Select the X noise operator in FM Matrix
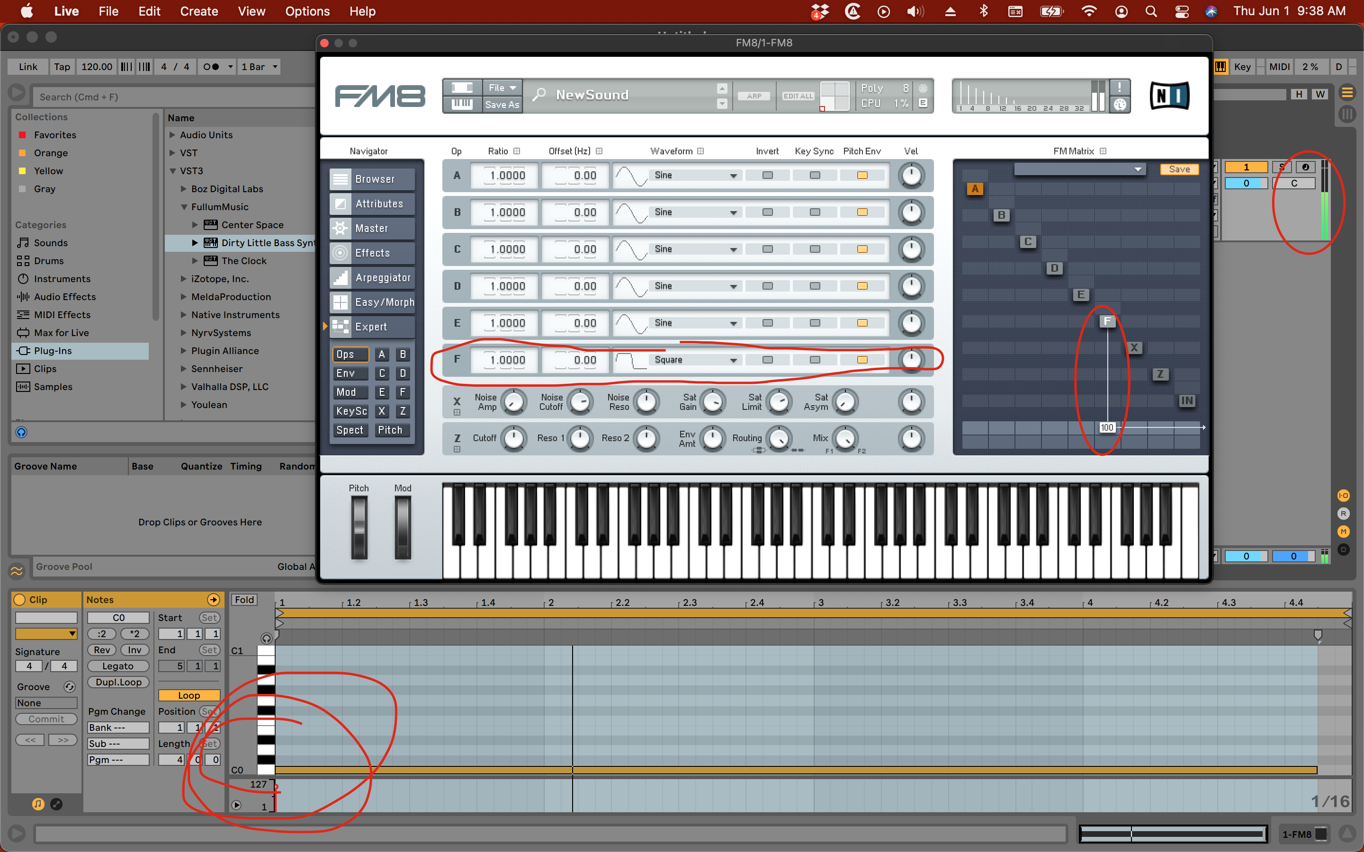 [1134, 348]
